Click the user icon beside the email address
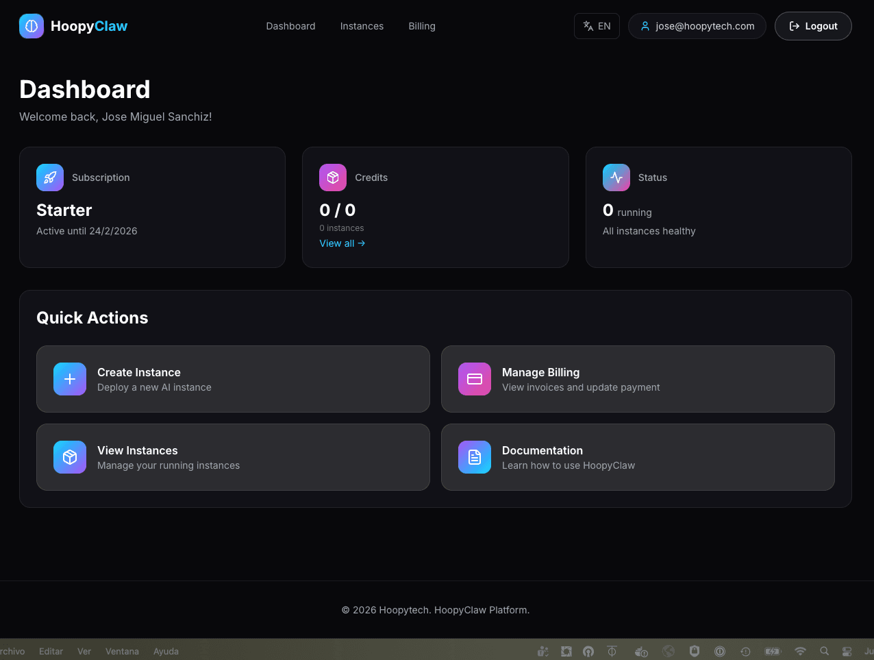This screenshot has width=874, height=660. [645, 25]
